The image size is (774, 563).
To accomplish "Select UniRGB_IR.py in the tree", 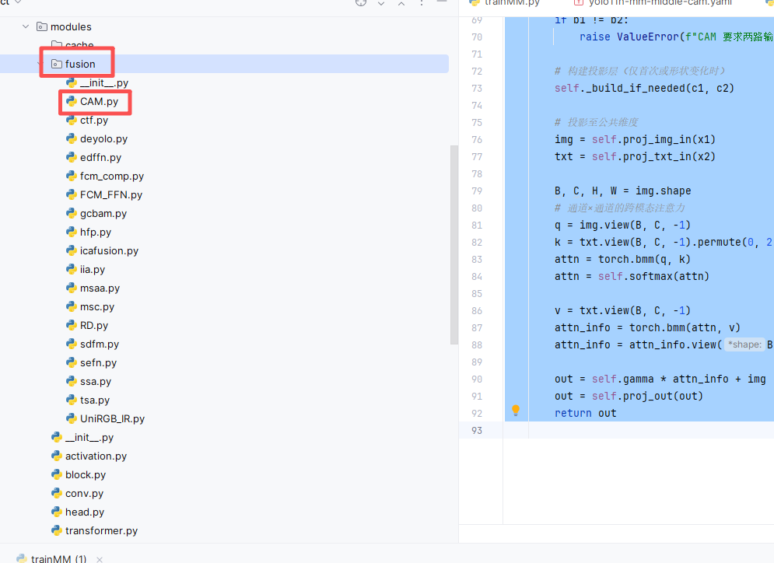I will coord(112,419).
